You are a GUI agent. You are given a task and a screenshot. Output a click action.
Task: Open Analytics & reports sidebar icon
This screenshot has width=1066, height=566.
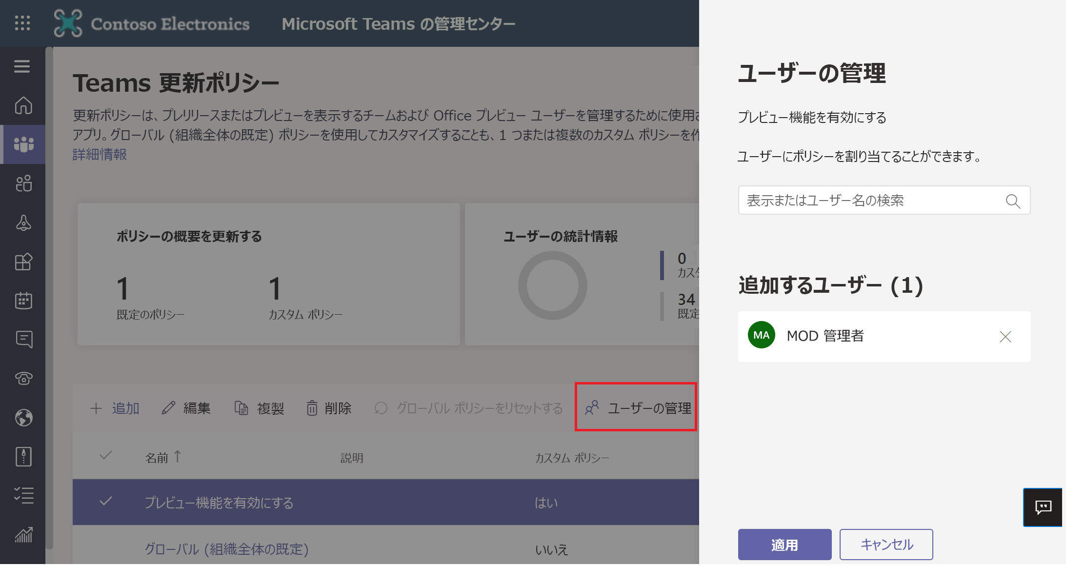pyautogui.click(x=23, y=535)
